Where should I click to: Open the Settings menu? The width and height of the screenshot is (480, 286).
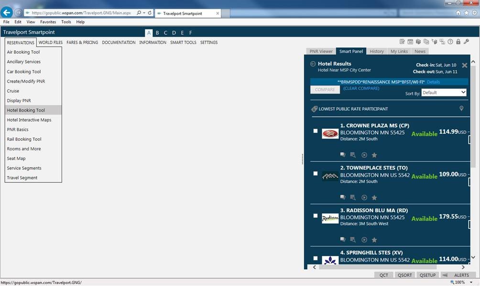pyautogui.click(x=209, y=42)
